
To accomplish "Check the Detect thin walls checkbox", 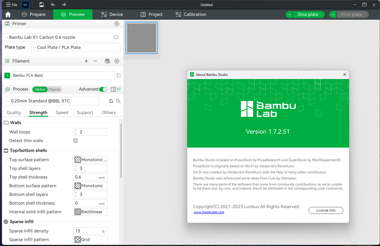I will pyautogui.click(x=75, y=141).
